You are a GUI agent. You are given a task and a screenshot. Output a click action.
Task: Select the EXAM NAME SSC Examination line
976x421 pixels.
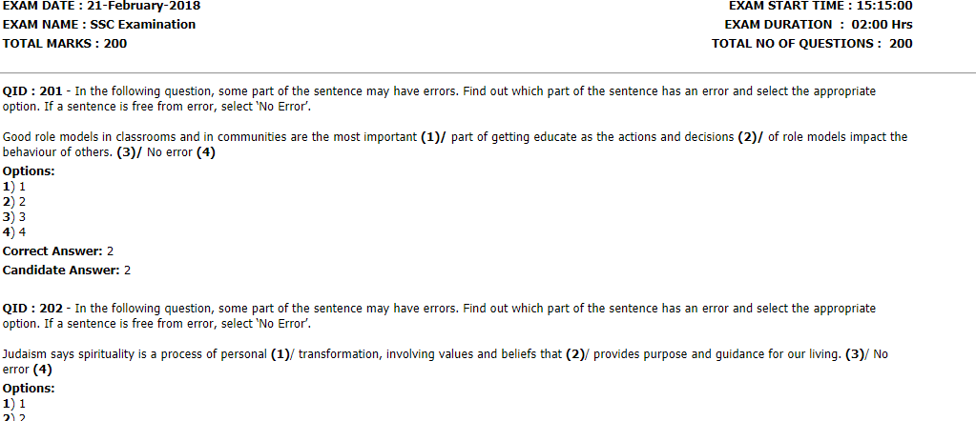pyautogui.click(x=99, y=25)
